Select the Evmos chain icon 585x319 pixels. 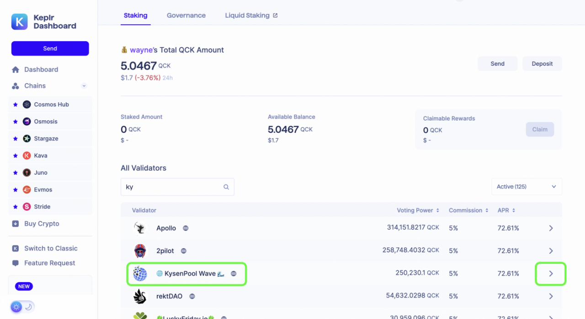point(27,190)
